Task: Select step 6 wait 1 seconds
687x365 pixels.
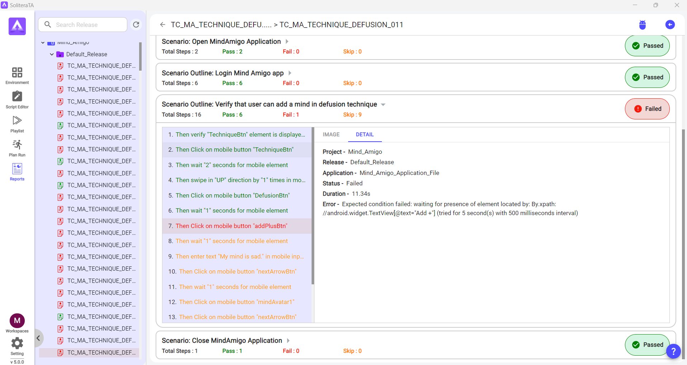Action: (x=237, y=210)
